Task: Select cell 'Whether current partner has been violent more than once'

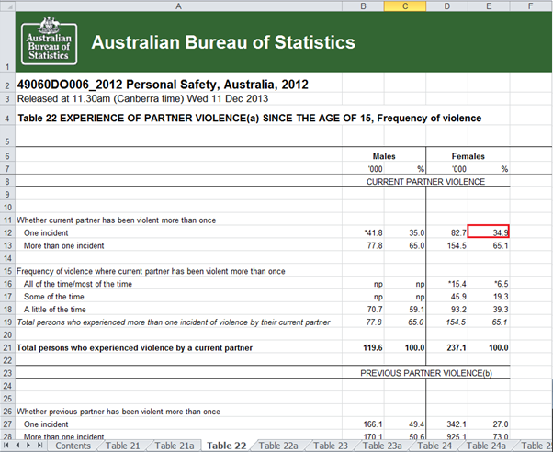Action: tap(178, 220)
